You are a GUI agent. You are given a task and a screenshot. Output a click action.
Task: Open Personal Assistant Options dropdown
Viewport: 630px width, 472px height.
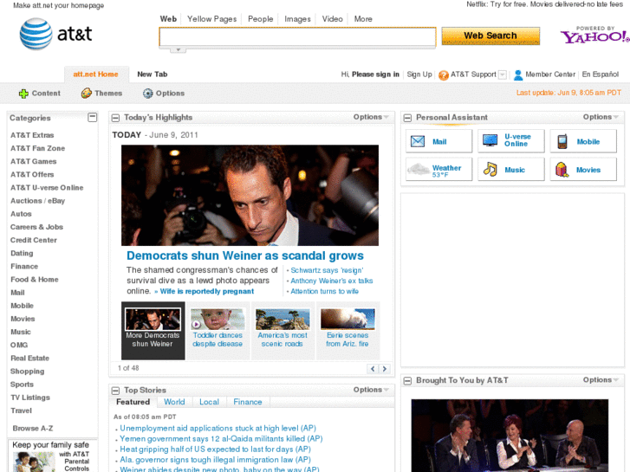[x=601, y=117]
